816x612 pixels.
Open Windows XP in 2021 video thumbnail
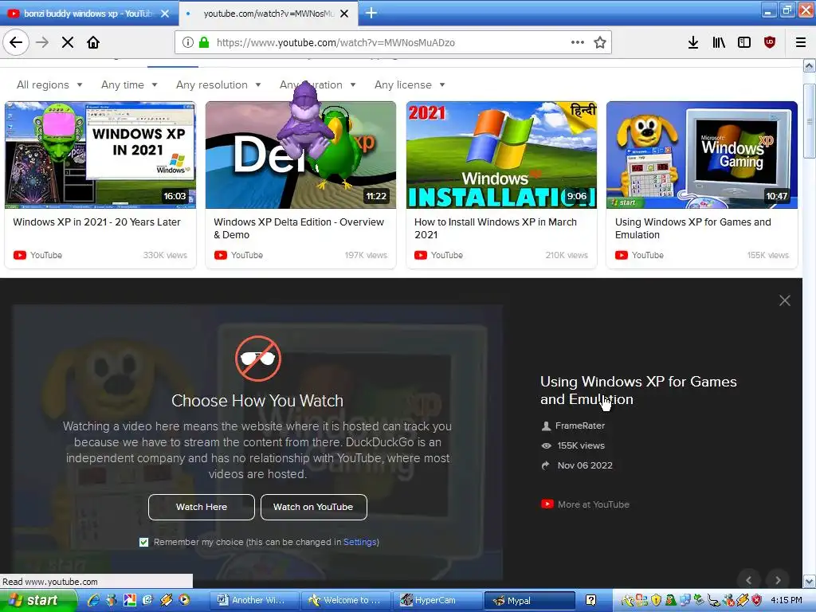(x=100, y=155)
